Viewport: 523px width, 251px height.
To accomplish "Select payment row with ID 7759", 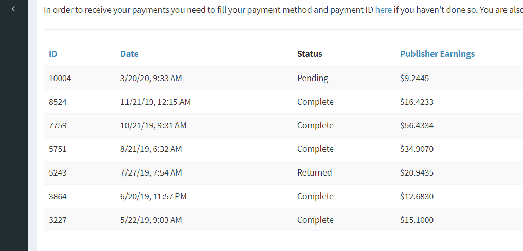I will [58, 126].
